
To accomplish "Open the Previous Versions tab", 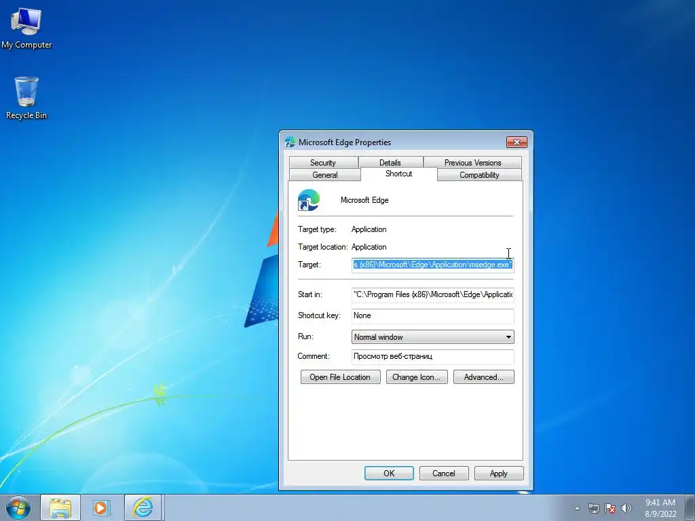I will [472, 163].
